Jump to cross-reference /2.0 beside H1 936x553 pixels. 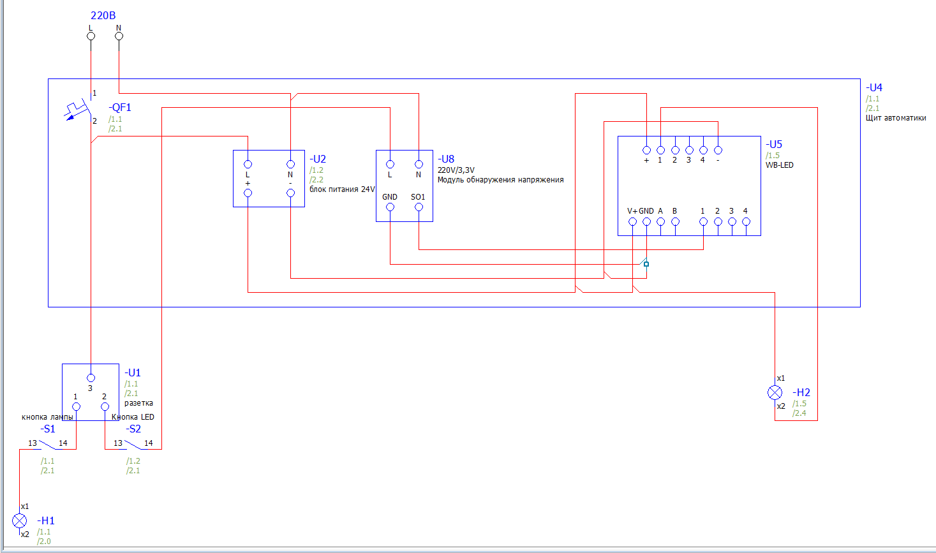[44, 542]
